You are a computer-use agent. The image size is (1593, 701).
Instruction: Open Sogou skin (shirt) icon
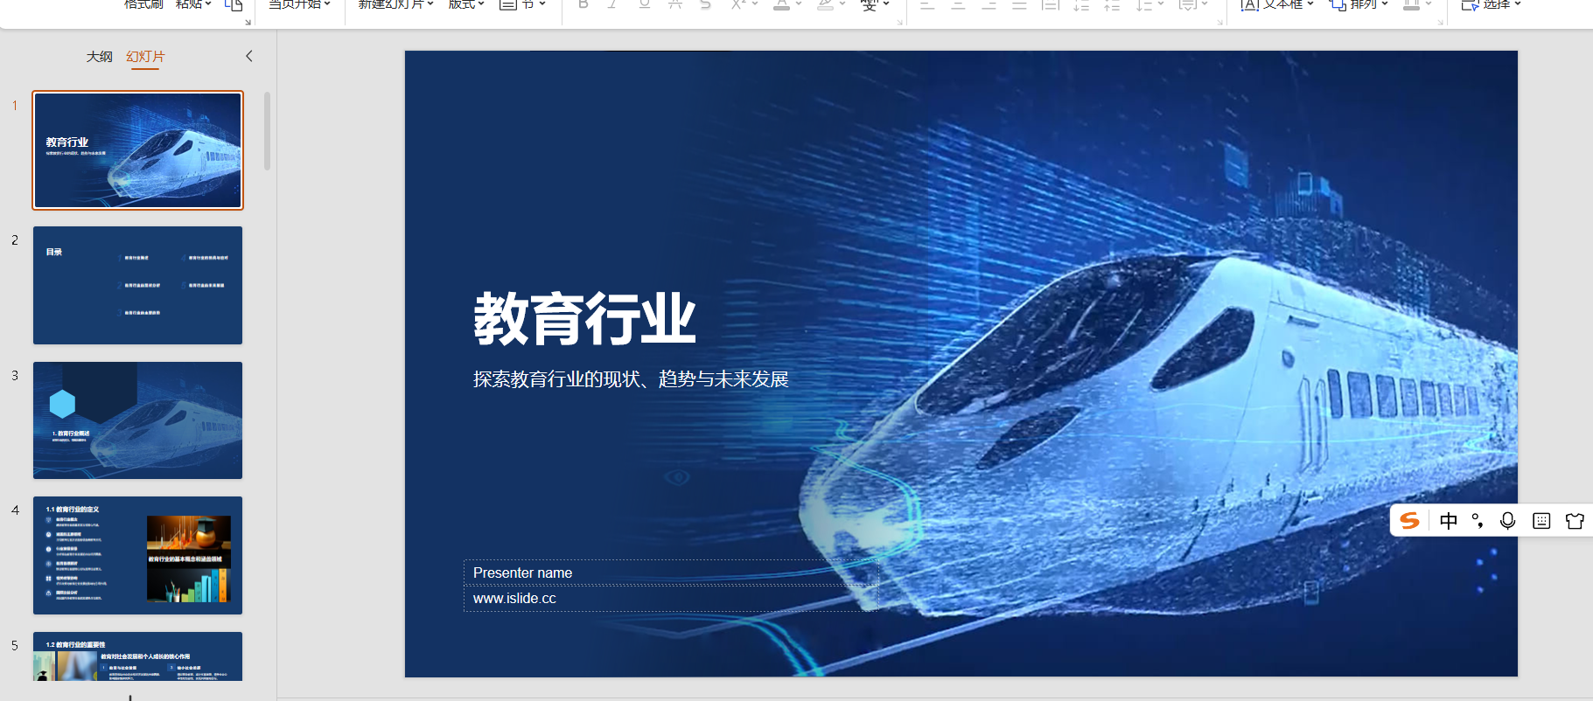click(x=1575, y=521)
